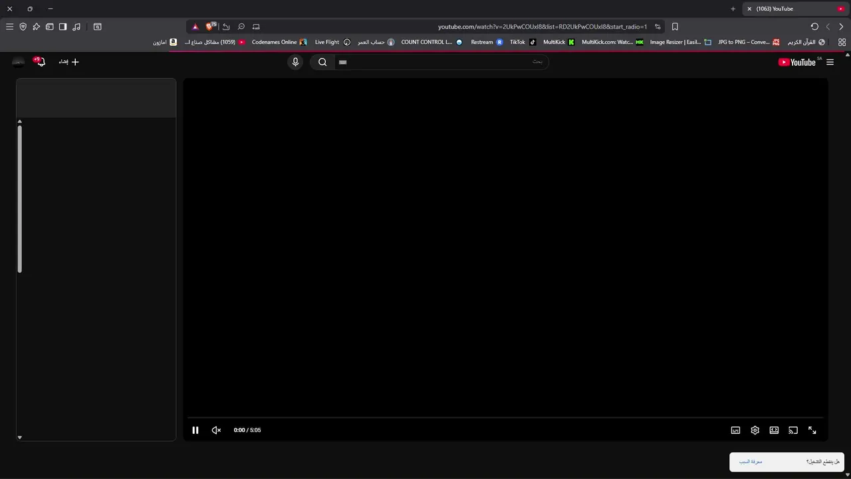Open the bookmark left of COUNT CONTROL
The image size is (851, 479).
[376, 42]
